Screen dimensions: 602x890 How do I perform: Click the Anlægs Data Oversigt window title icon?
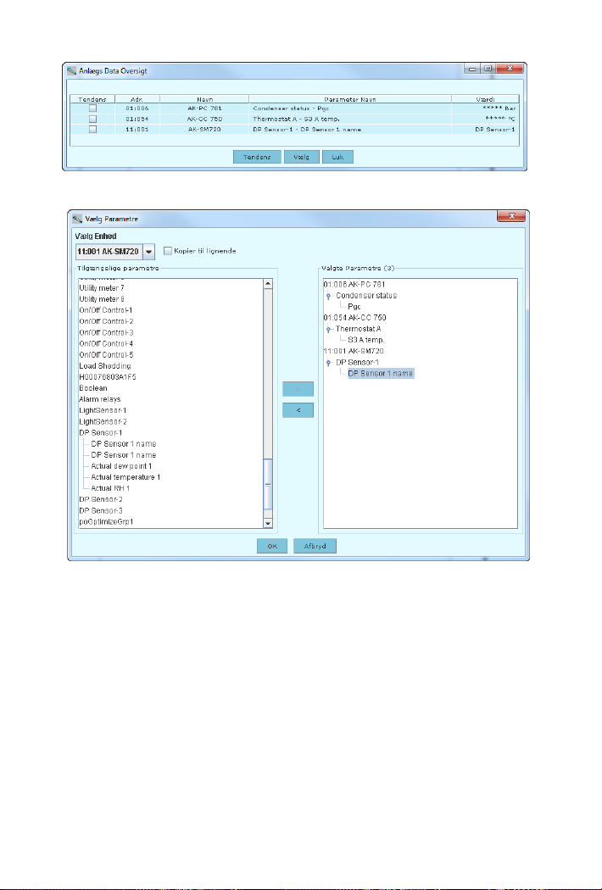(x=71, y=71)
